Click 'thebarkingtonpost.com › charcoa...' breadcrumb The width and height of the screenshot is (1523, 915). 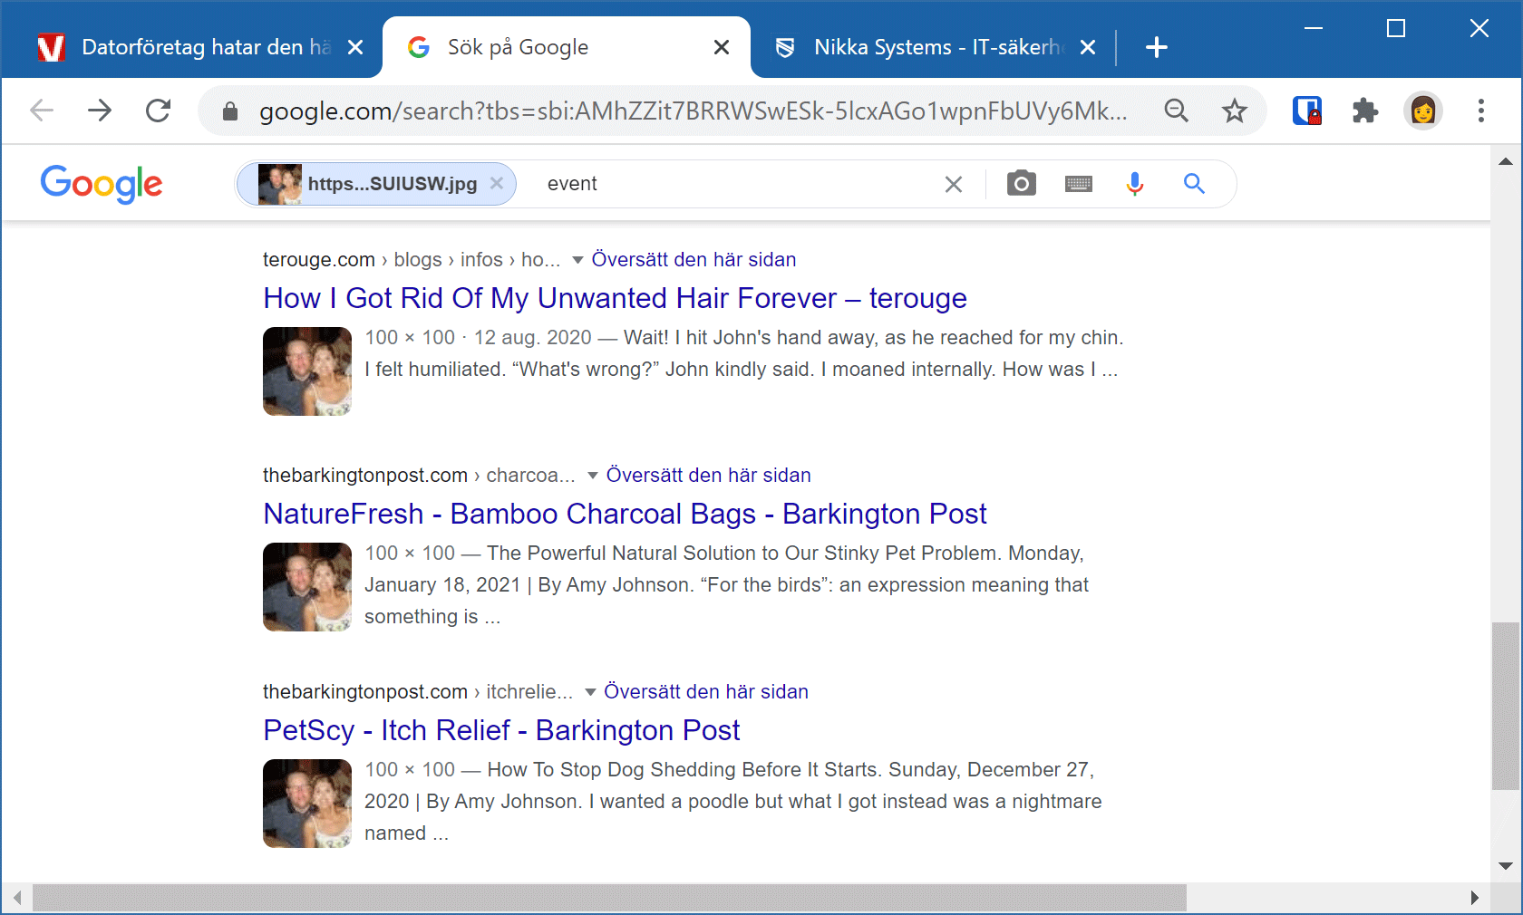click(419, 476)
